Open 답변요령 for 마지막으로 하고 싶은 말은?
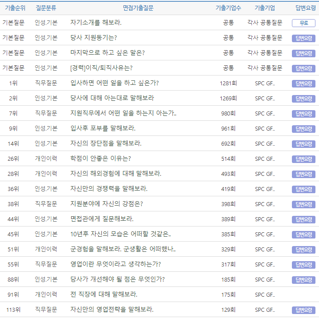 pos(303,53)
